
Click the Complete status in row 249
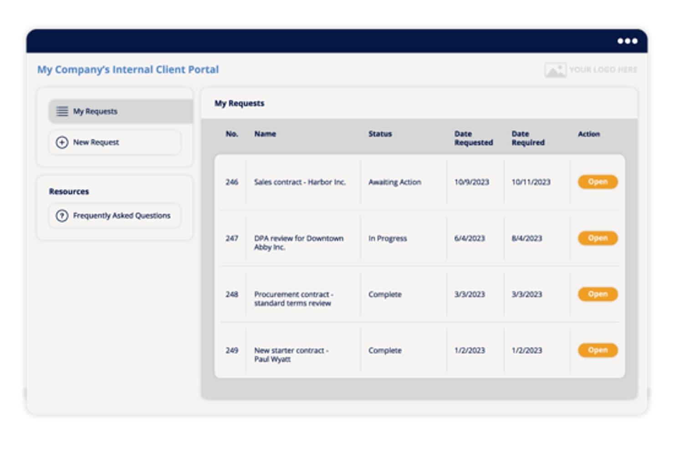(x=385, y=350)
